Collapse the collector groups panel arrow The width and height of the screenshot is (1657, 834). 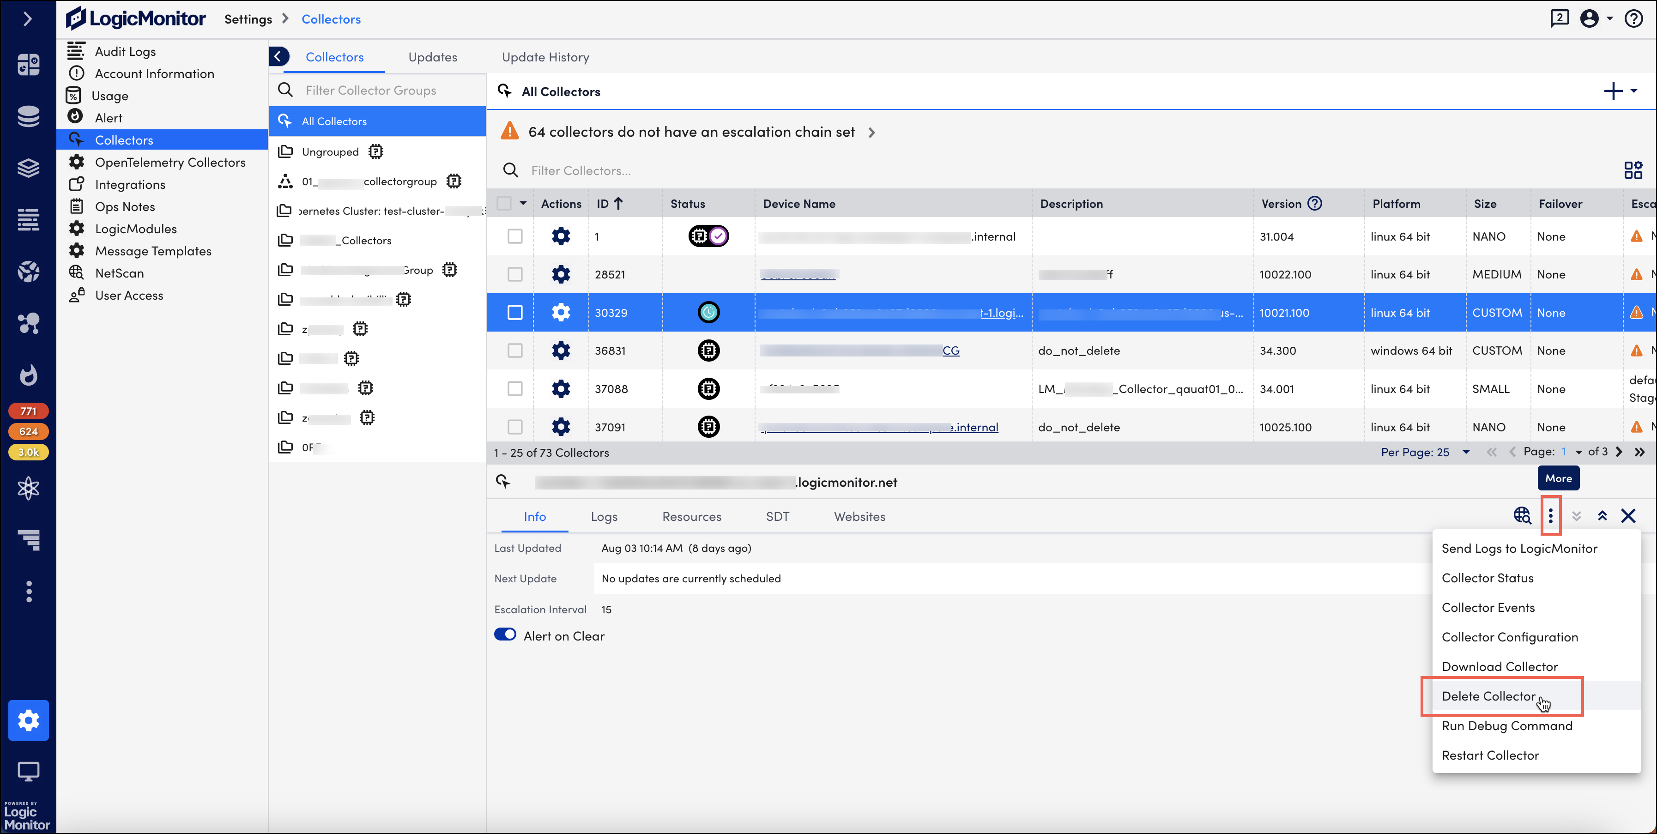[x=278, y=57]
